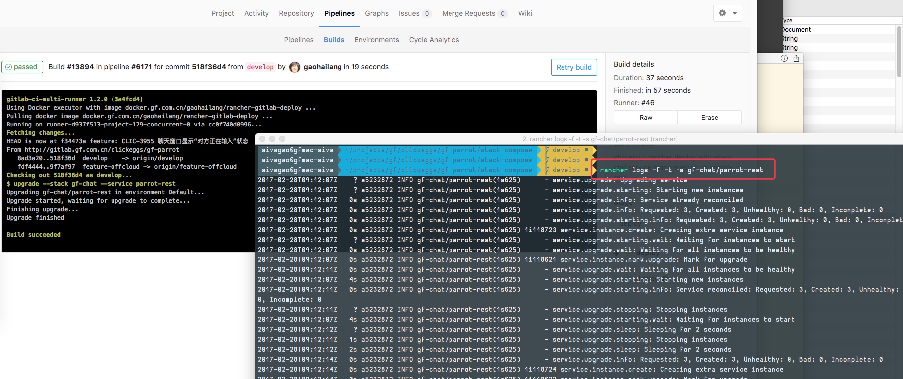Image resolution: width=903 pixels, height=379 pixels.
Task: Click 'gitlab-ci-multi-runner 1.2.0' log line
Action: click(75, 99)
